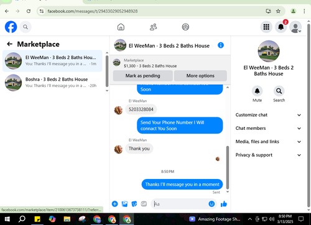Click Mark as pending button
Image resolution: width=311 pixels, height=225 pixels.
[142, 76]
